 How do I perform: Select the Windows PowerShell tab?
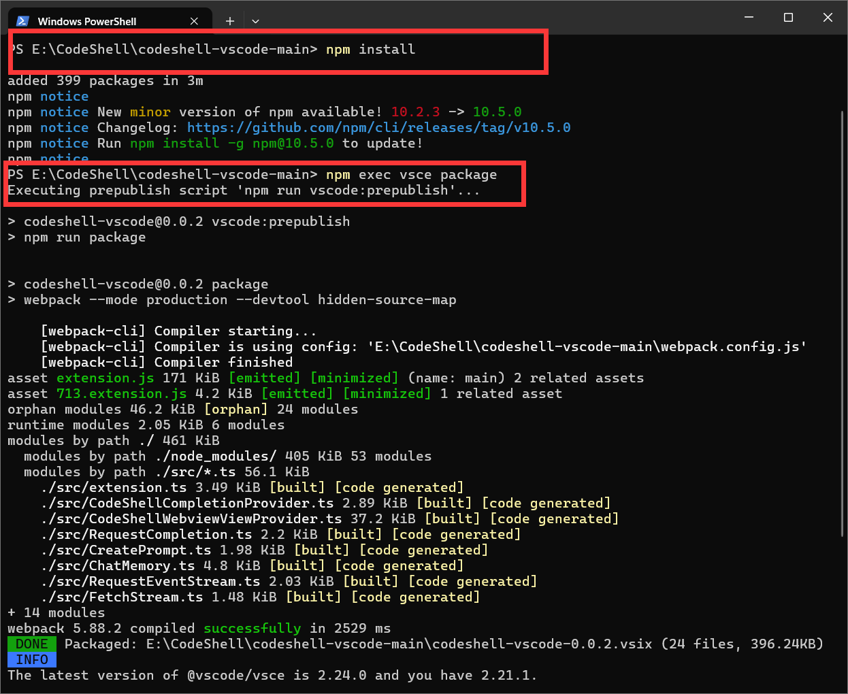pos(87,21)
